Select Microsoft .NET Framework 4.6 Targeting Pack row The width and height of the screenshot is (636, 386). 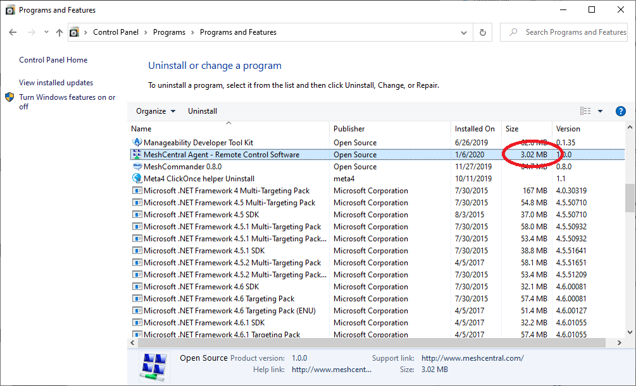(377, 299)
